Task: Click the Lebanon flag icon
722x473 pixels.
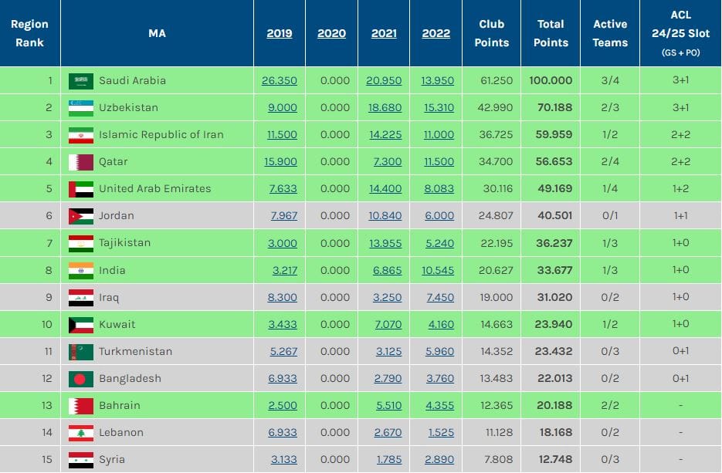Action: (x=80, y=432)
